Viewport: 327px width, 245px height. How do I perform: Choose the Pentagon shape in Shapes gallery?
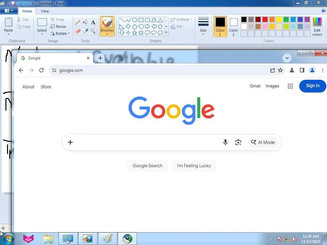pos(135,26)
